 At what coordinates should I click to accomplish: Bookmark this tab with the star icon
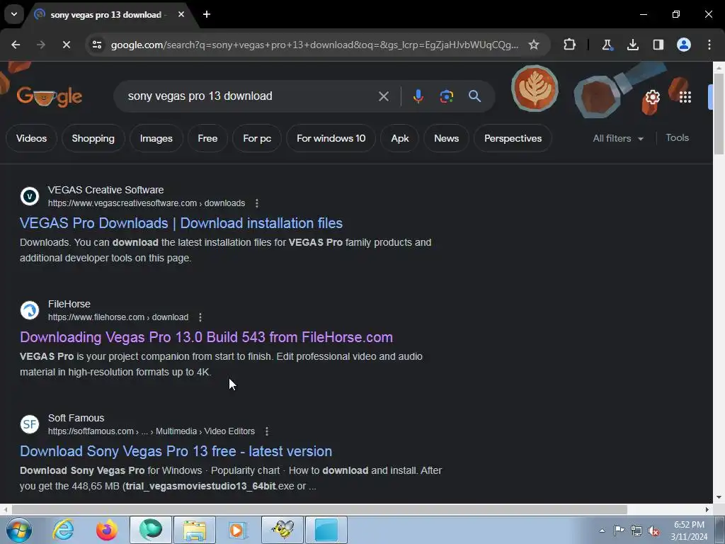click(534, 45)
